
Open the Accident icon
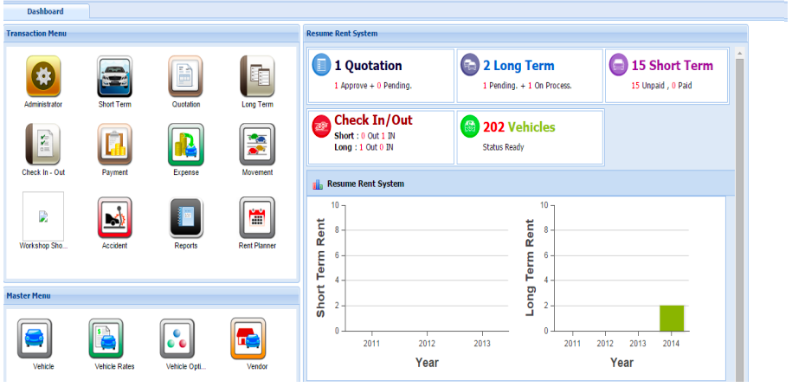pyautogui.click(x=114, y=217)
